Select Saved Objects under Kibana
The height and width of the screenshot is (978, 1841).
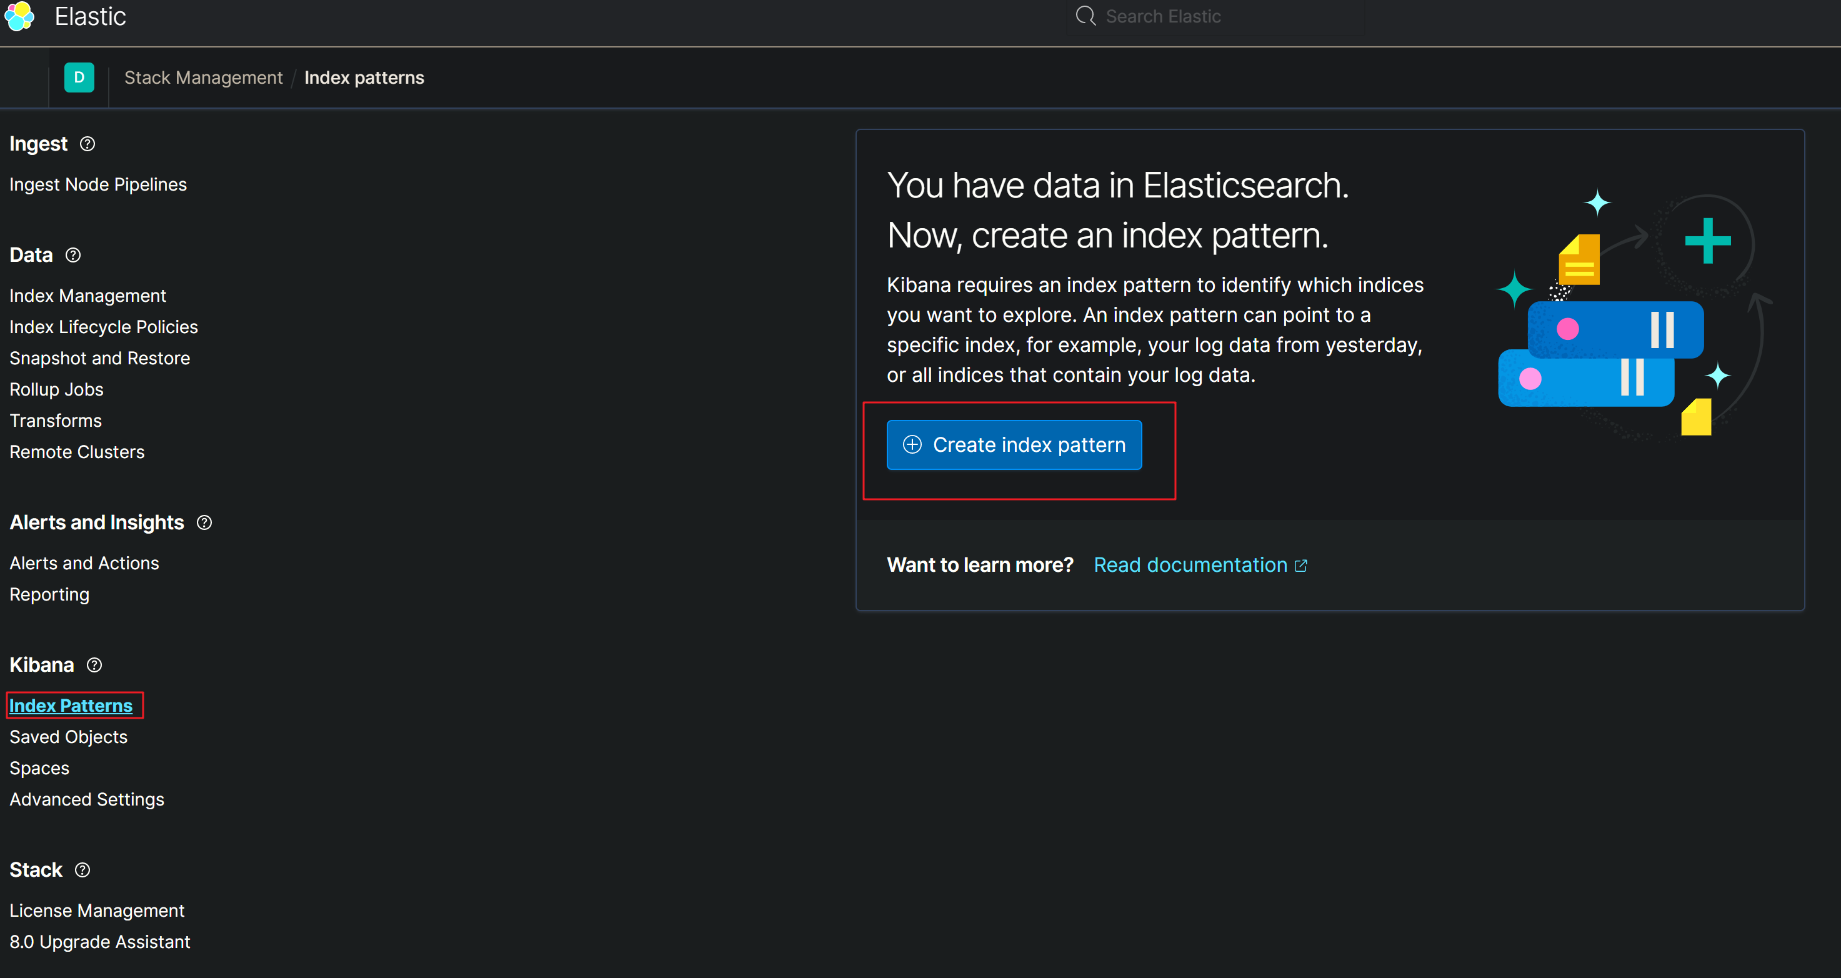(69, 737)
